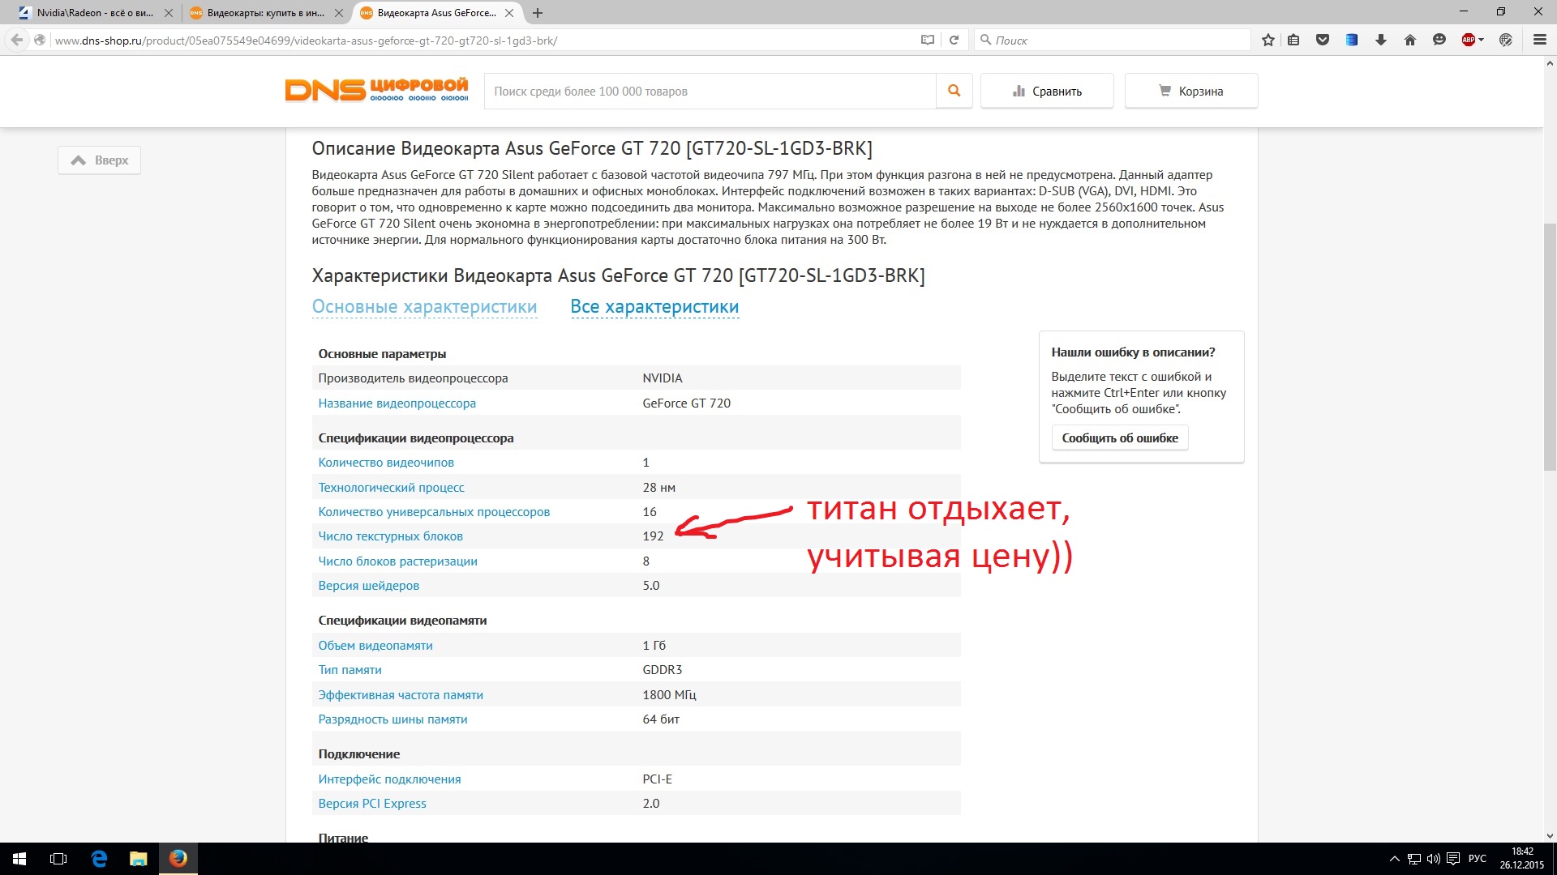
Task: Switch to the Nvidia\Radeon browser tab
Action: coord(94,13)
